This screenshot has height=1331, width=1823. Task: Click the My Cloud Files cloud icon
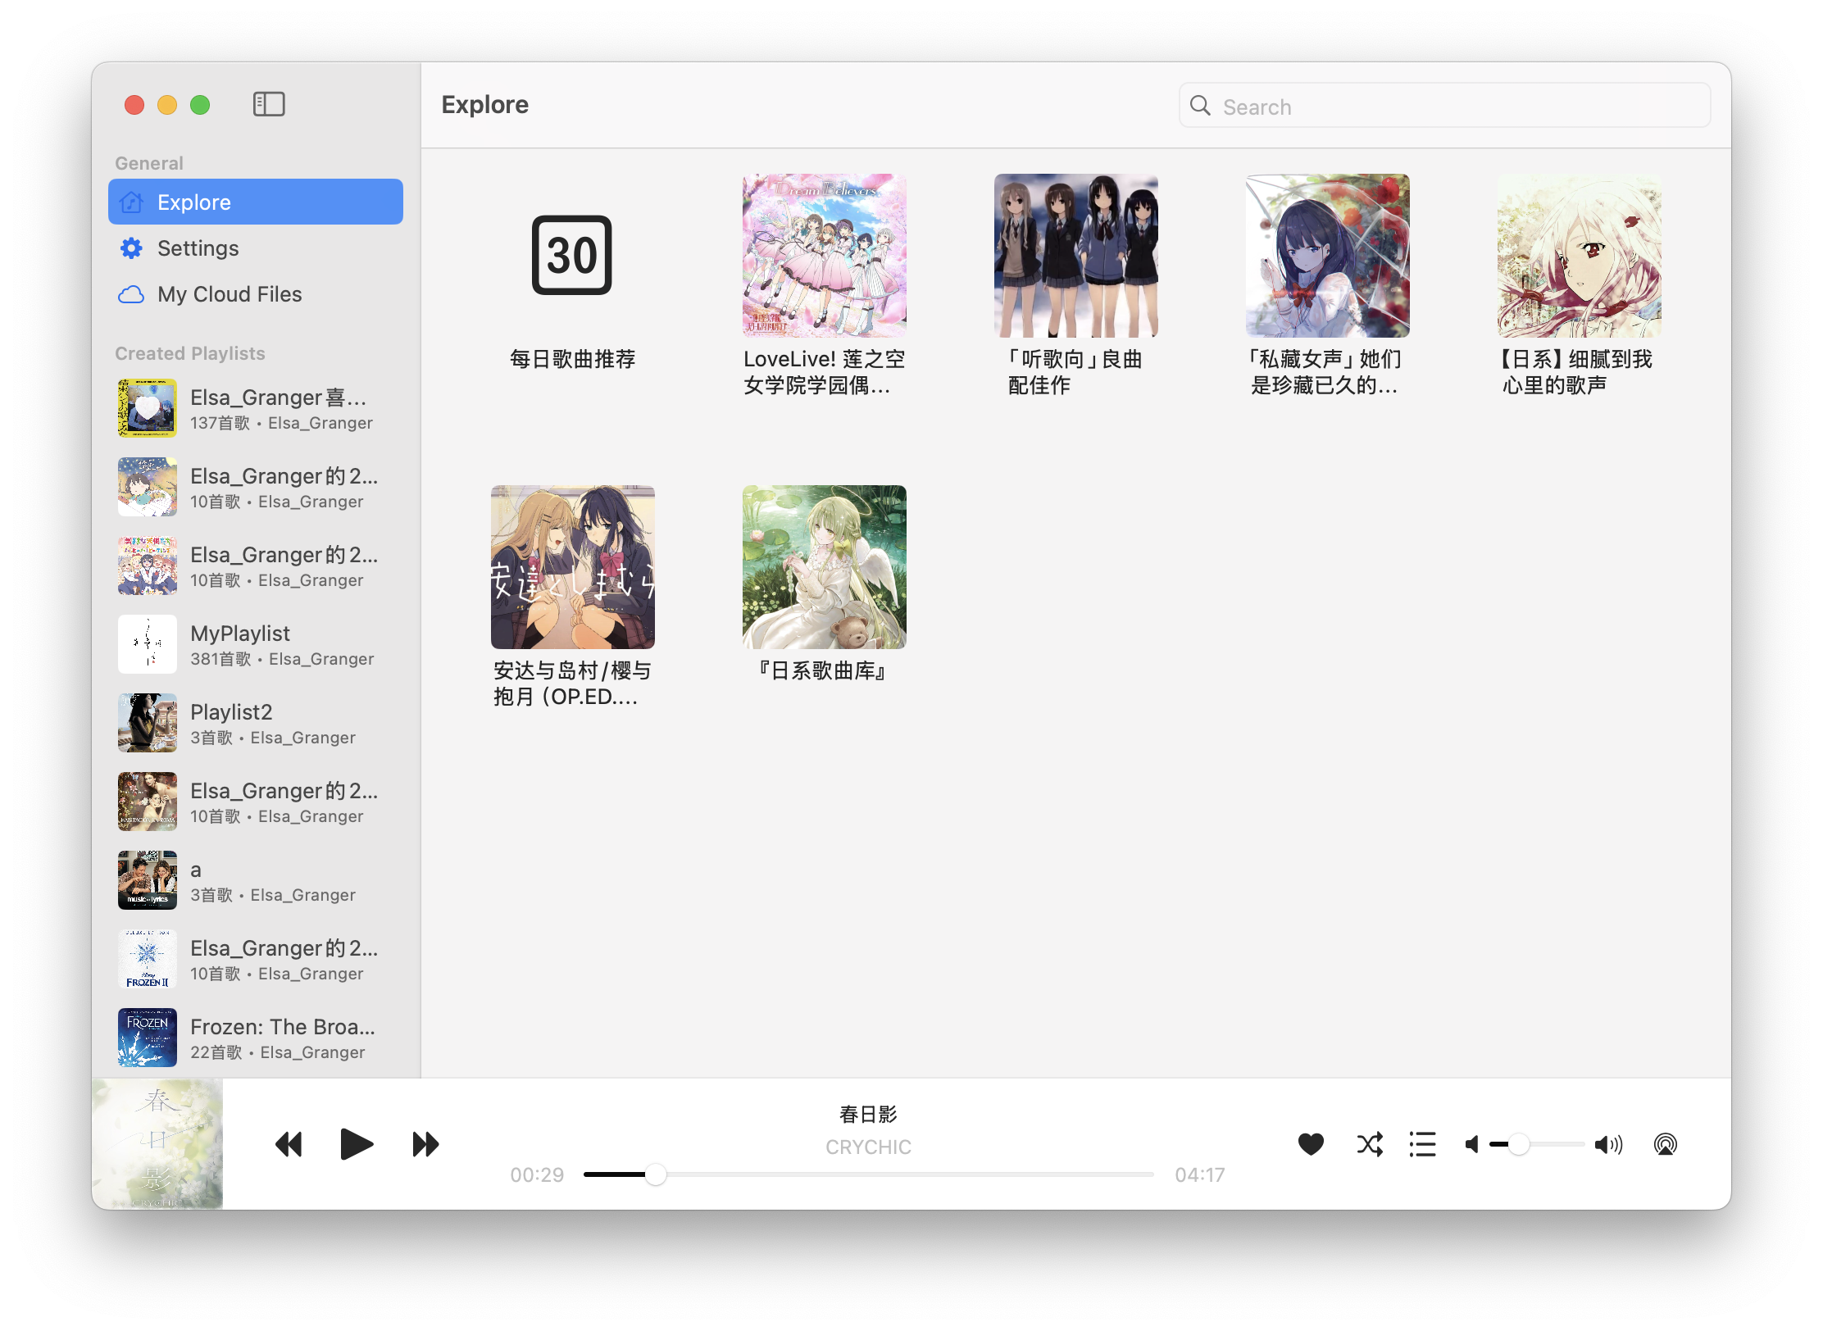(x=131, y=294)
